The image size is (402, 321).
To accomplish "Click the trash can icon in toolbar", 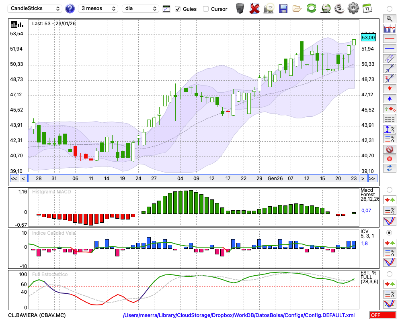I will pyautogui.click(x=240, y=8).
